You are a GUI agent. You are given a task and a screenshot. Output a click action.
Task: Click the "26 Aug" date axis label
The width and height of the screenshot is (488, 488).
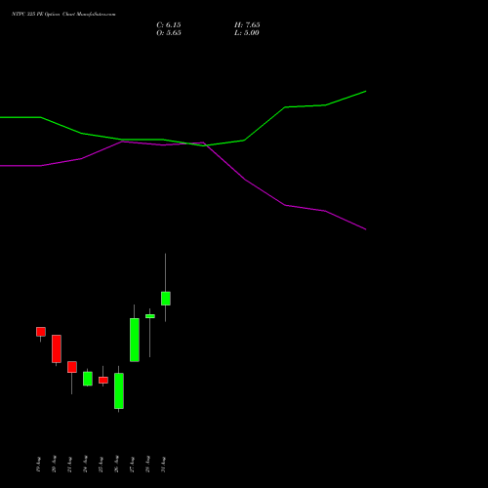coord(116,465)
